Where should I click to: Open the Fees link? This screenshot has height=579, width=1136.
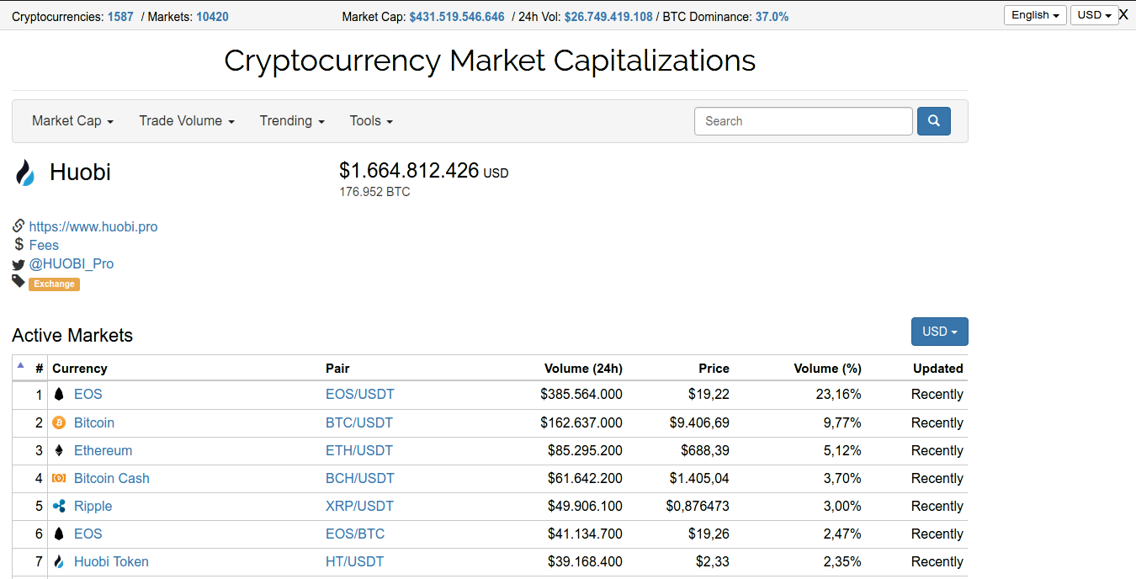click(x=44, y=245)
